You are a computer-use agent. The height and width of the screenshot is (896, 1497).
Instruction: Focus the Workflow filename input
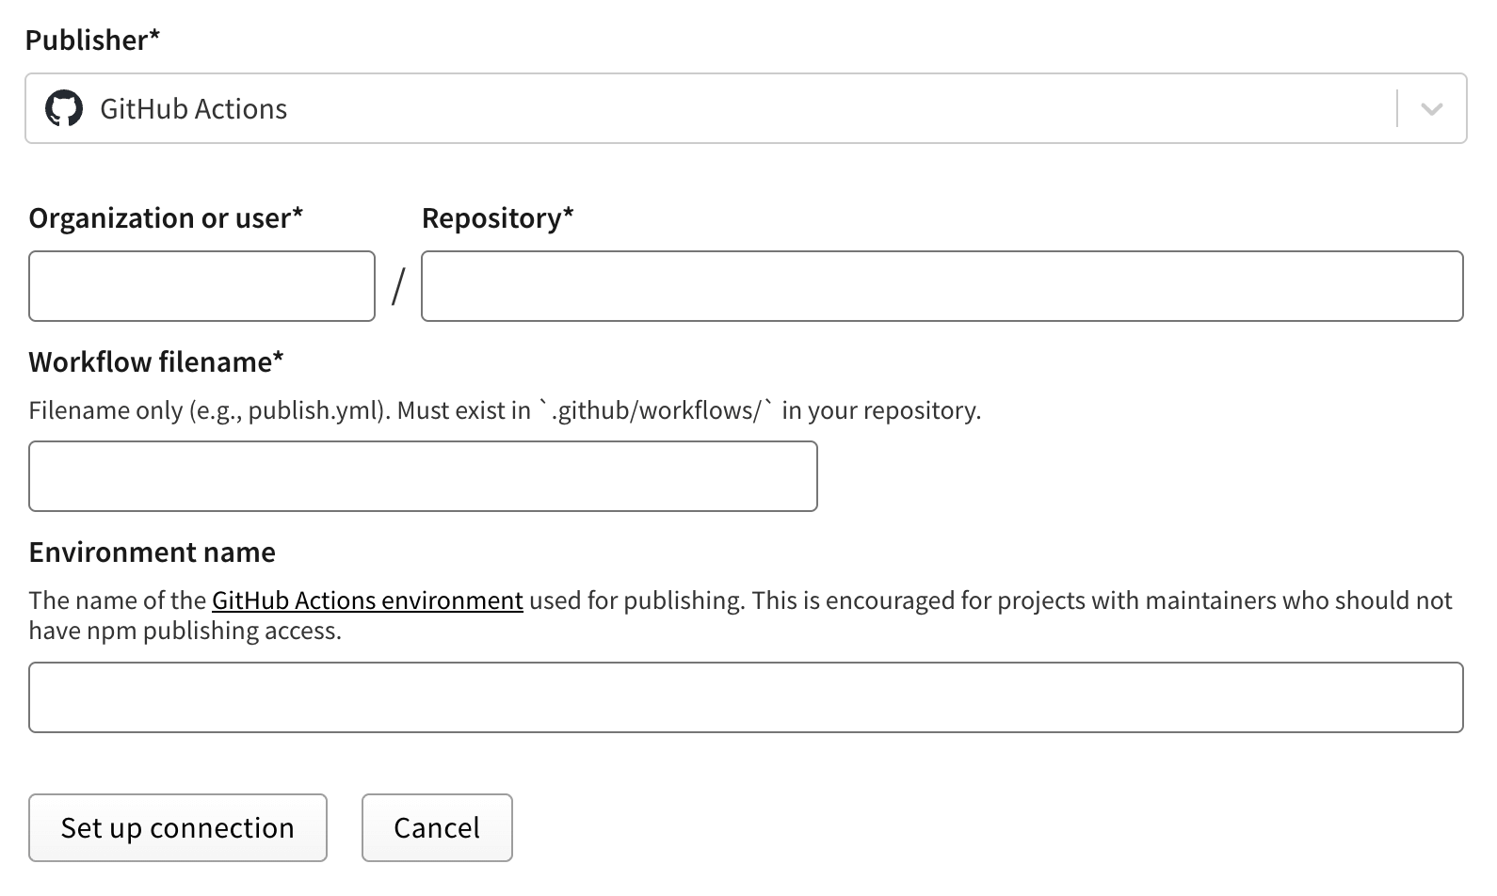(423, 476)
